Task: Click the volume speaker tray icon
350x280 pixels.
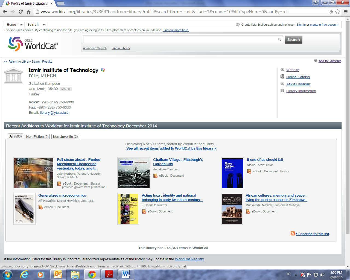Action: click(322, 275)
